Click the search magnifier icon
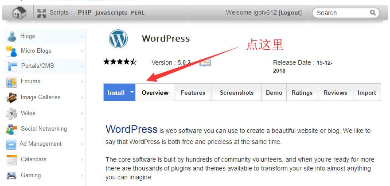The image size is (390, 186). coord(373,12)
